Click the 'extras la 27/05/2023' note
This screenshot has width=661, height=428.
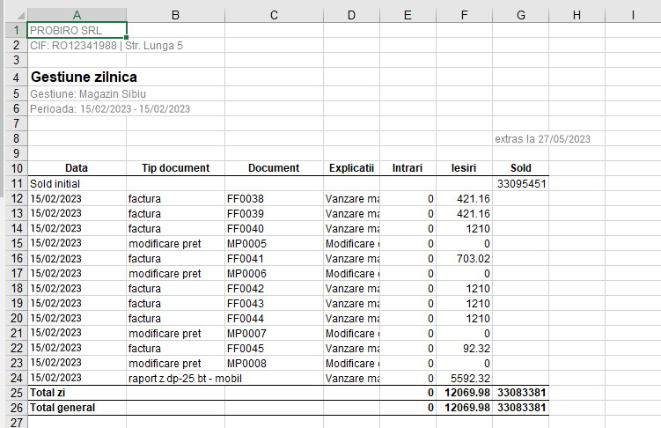(x=541, y=138)
